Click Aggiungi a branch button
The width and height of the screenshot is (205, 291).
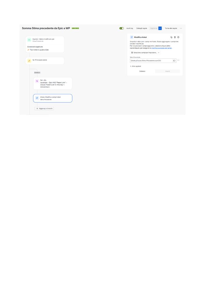click(44, 108)
